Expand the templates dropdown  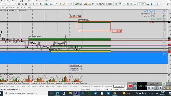pos(159,4)
